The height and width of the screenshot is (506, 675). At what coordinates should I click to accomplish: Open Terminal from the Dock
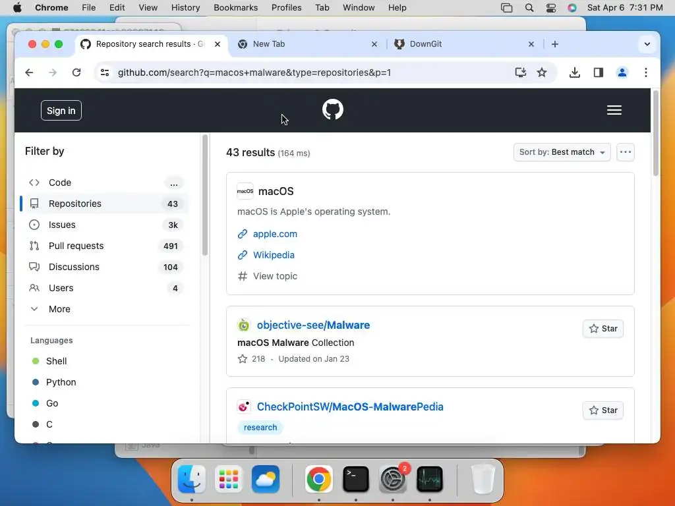(x=355, y=479)
